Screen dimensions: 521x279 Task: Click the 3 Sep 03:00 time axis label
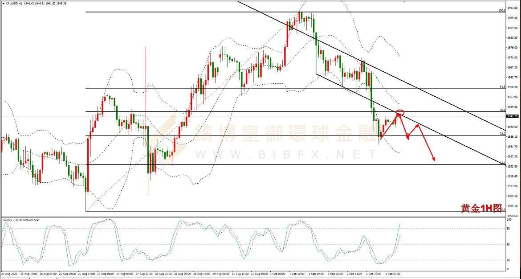click(392, 273)
